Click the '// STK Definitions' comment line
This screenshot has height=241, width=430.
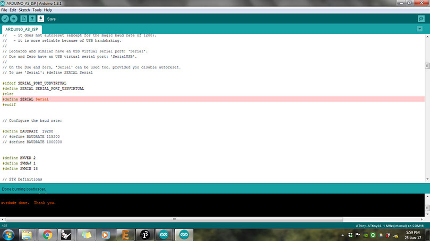(22, 179)
